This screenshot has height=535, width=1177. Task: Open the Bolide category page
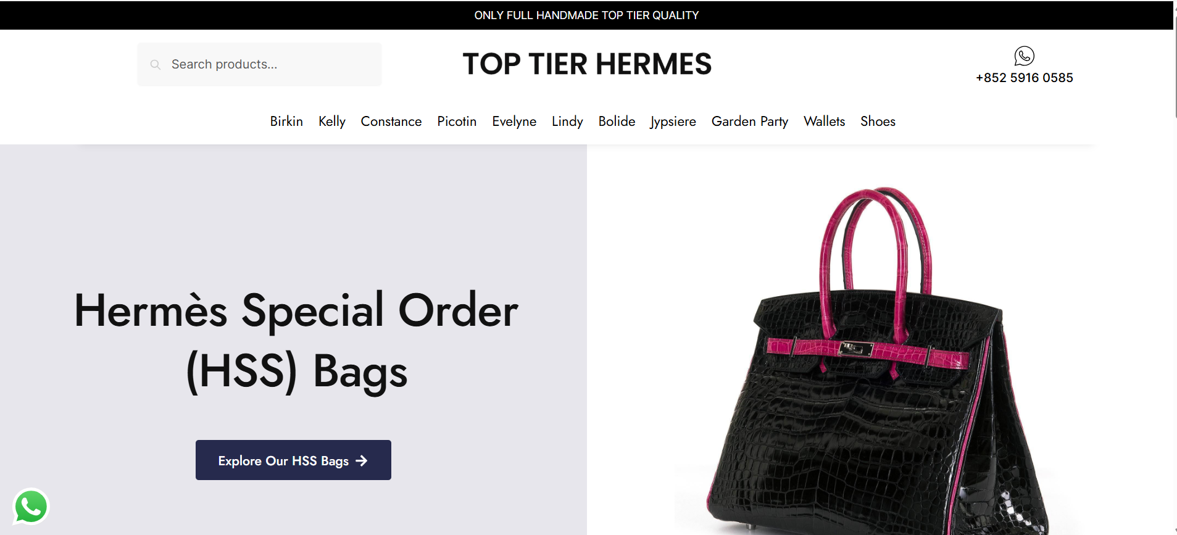click(x=617, y=122)
